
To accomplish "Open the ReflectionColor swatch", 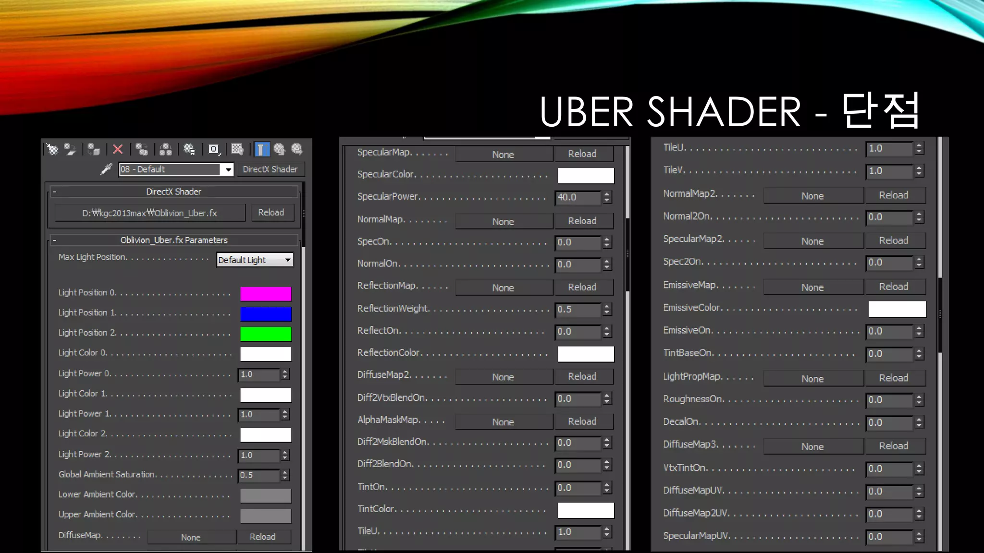I will pyautogui.click(x=586, y=354).
